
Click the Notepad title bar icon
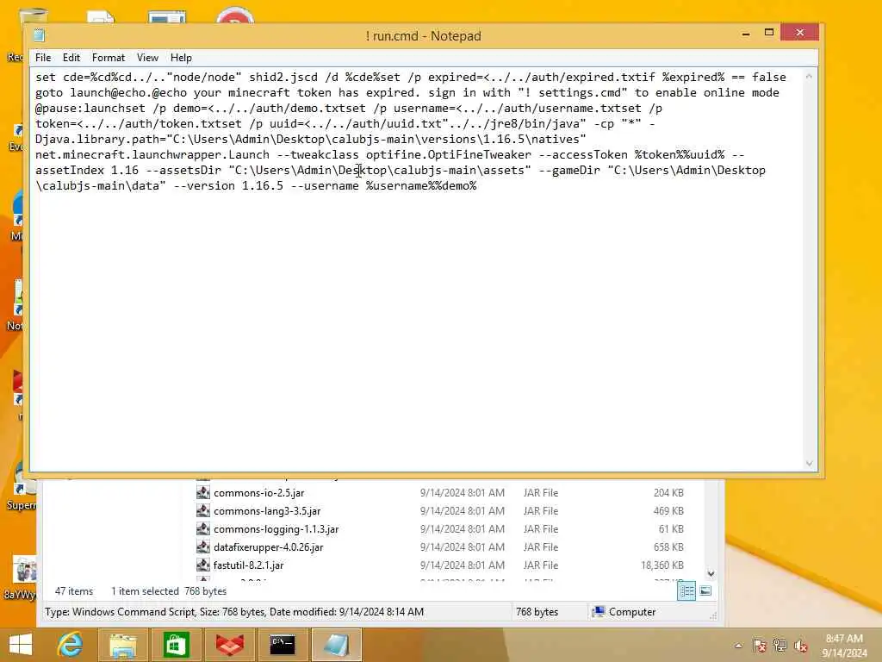coord(39,35)
